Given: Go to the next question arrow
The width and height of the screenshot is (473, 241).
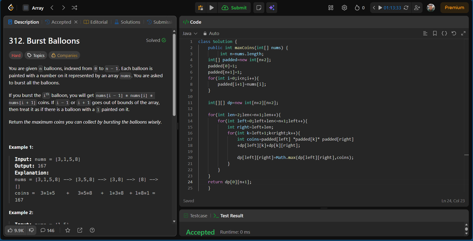Looking at the screenshot, I should (63, 8).
